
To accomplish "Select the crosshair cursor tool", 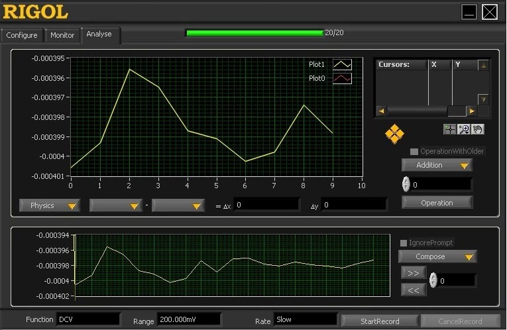I will pos(450,129).
